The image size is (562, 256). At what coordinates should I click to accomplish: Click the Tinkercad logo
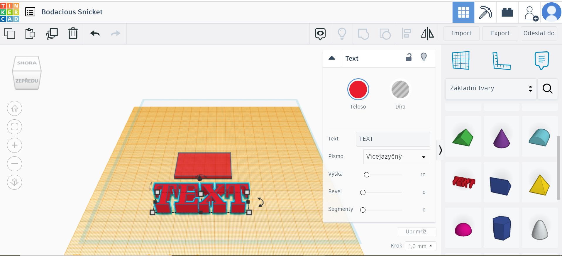[x=10, y=12]
